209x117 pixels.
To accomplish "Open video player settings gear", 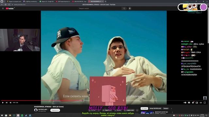I will pyautogui.click(x=193, y=103).
